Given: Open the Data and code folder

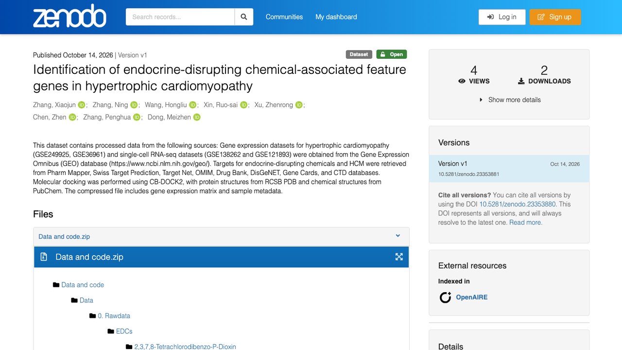Looking at the screenshot, I should (83, 285).
